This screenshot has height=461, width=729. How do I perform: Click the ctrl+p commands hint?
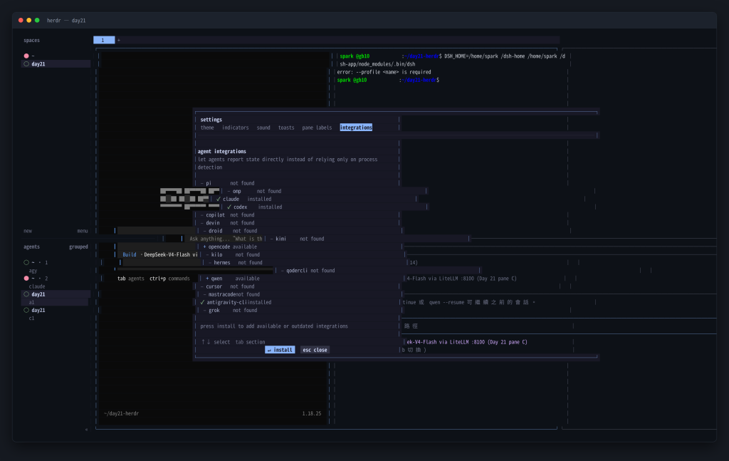(x=169, y=279)
